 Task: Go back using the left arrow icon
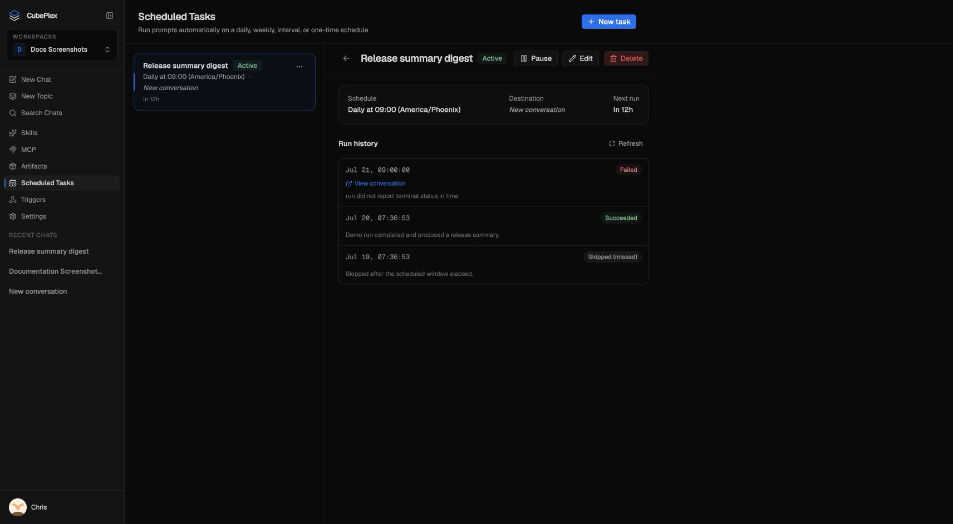346,58
